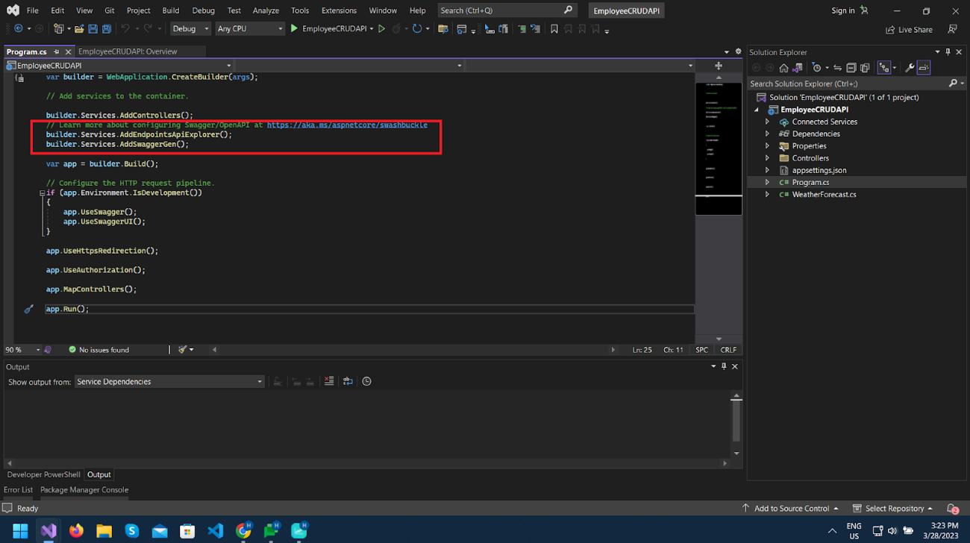Click the Solution Explorer Home icon

point(783,68)
